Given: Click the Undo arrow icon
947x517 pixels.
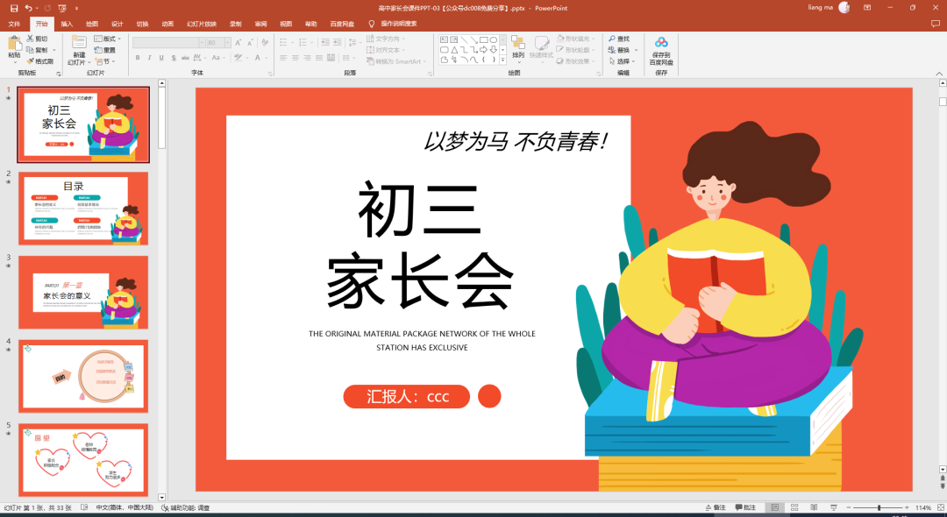Looking at the screenshot, I should pyautogui.click(x=28, y=9).
